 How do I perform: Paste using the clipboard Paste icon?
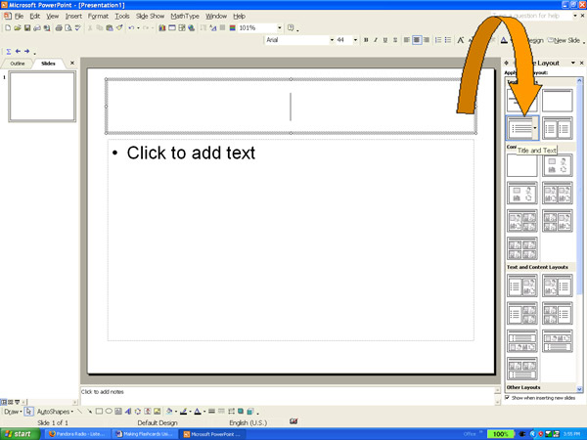(110, 27)
